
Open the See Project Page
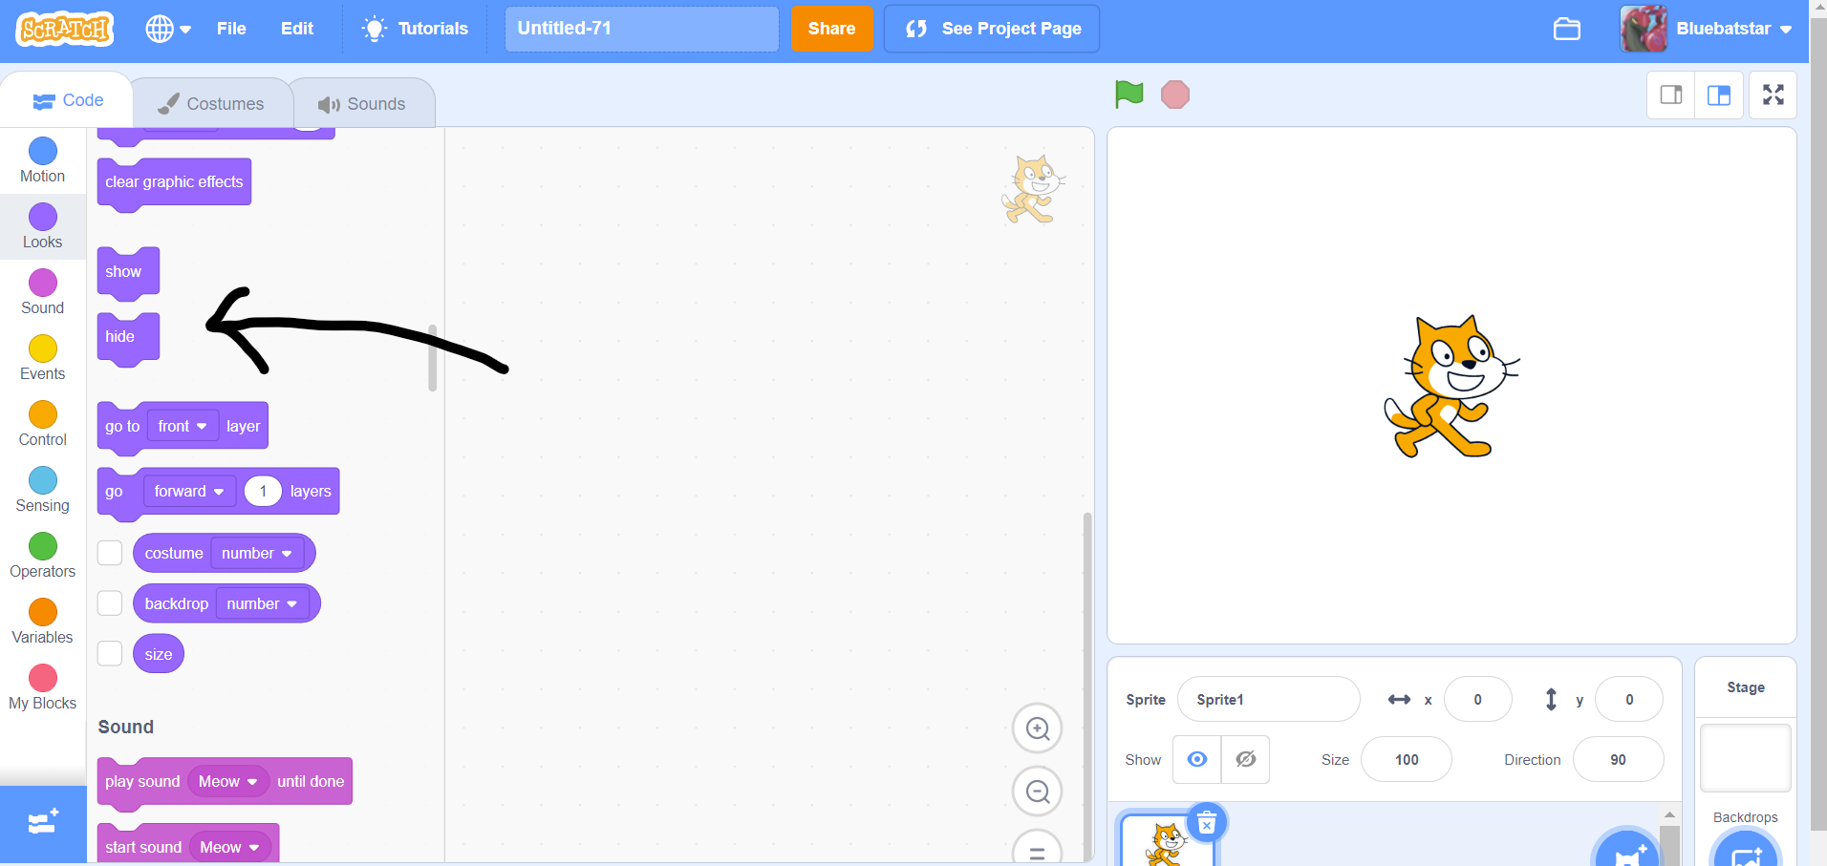coord(991,28)
